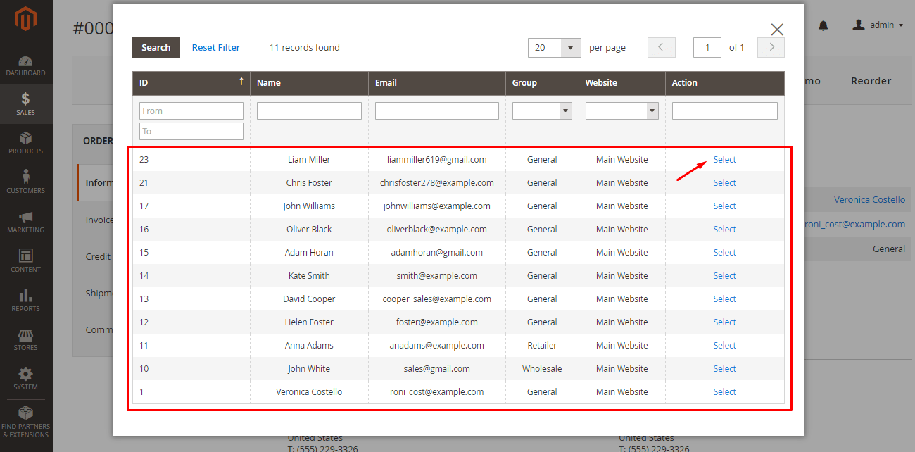Open the notifications bell
This screenshot has height=452, width=915.
tap(823, 24)
